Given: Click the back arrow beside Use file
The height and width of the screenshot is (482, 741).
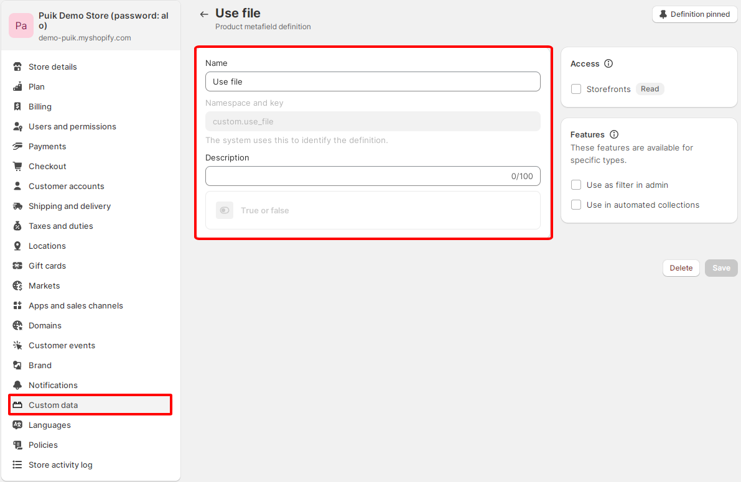Looking at the screenshot, I should pyautogui.click(x=204, y=14).
